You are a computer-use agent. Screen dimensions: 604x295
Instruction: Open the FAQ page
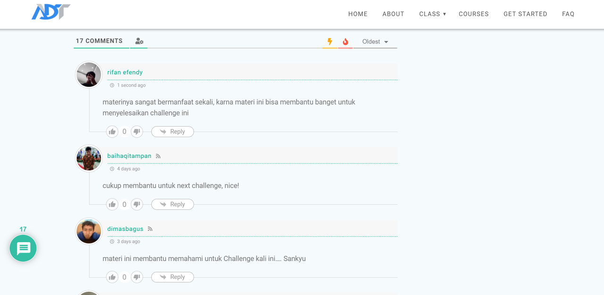click(568, 14)
